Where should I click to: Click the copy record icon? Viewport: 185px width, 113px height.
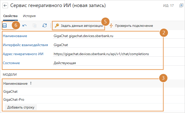tap(35, 26)
